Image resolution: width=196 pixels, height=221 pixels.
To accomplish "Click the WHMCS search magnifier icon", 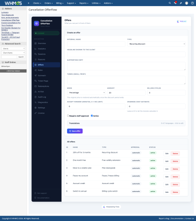I will click(x=170, y=3).
